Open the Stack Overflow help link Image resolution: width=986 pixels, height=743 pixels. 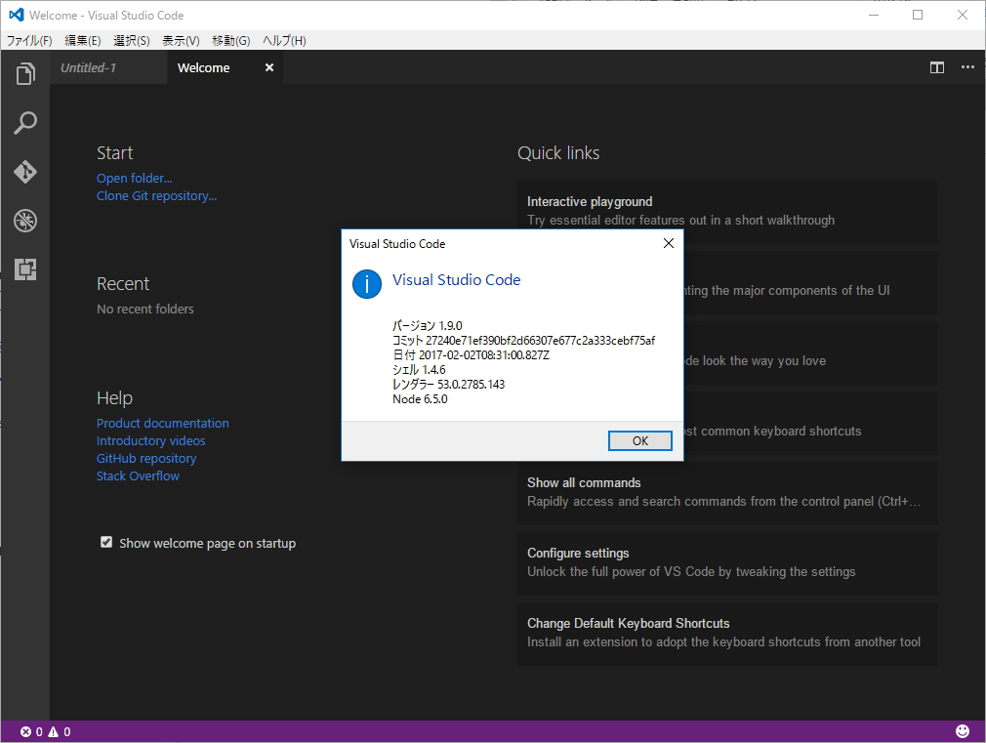coord(137,475)
